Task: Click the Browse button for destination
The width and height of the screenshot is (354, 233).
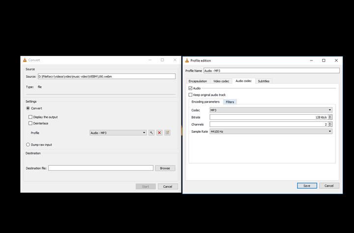Action: pyautogui.click(x=165, y=168)
